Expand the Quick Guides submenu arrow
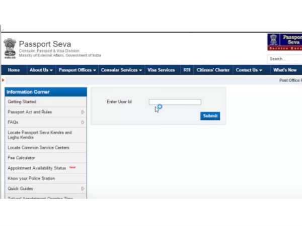Image resolution: width=302 pixels, height=226 pixels. click(83, 188)
